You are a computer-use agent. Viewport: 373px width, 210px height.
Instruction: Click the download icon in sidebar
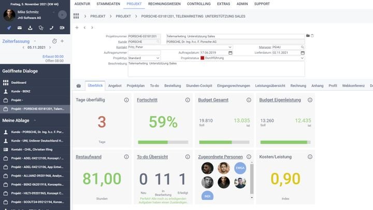click(x=30, y=28)
